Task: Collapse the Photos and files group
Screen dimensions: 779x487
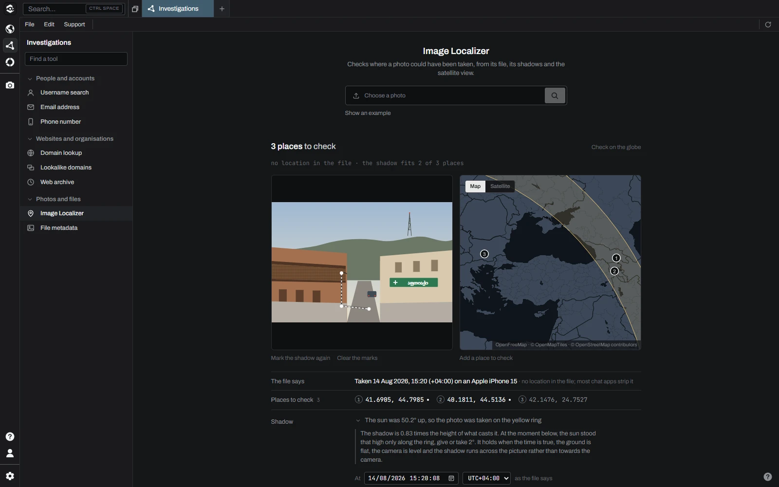Action: click(x=30, y=199)
